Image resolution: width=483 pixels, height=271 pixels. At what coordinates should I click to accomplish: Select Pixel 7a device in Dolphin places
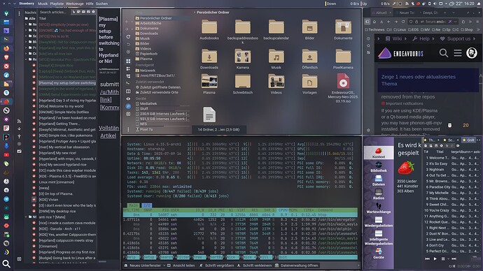pos(146,129)
